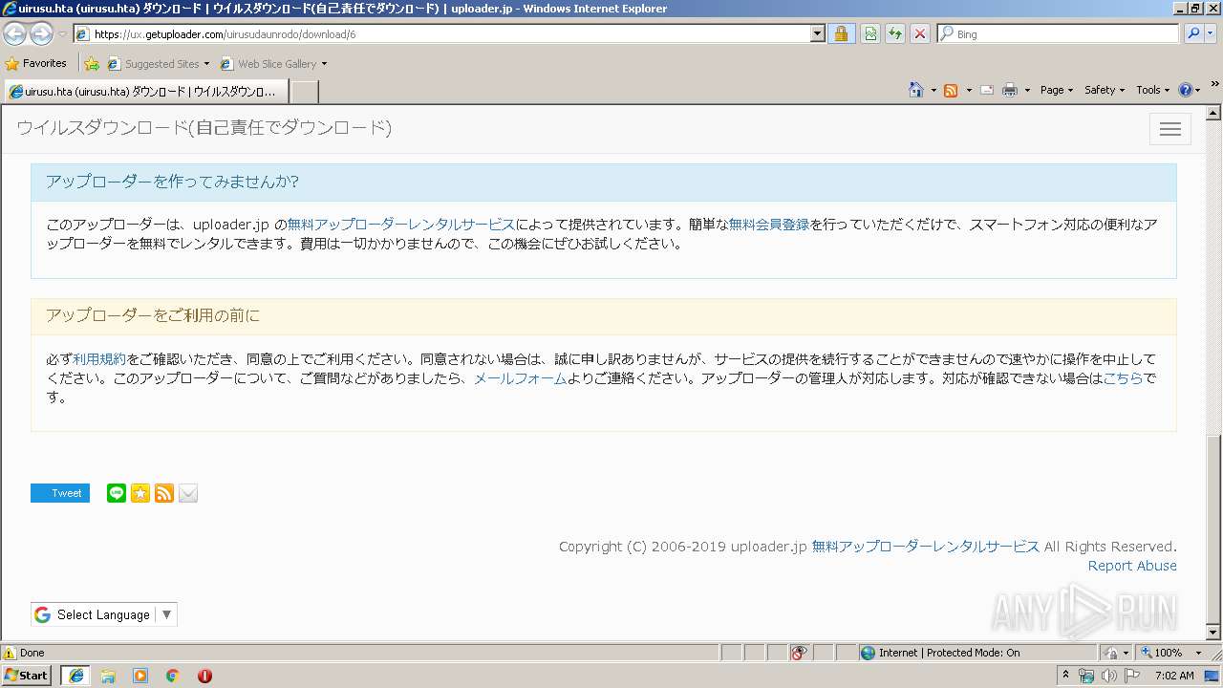Open the search provider dropdown arrow

click(1211, 34)
